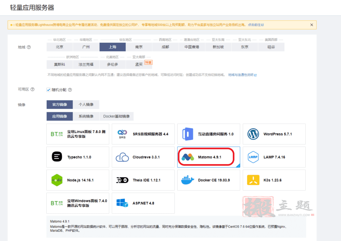Select the Docker基础镜像 tab
This screenshot has height=241, width=341.
116,116
